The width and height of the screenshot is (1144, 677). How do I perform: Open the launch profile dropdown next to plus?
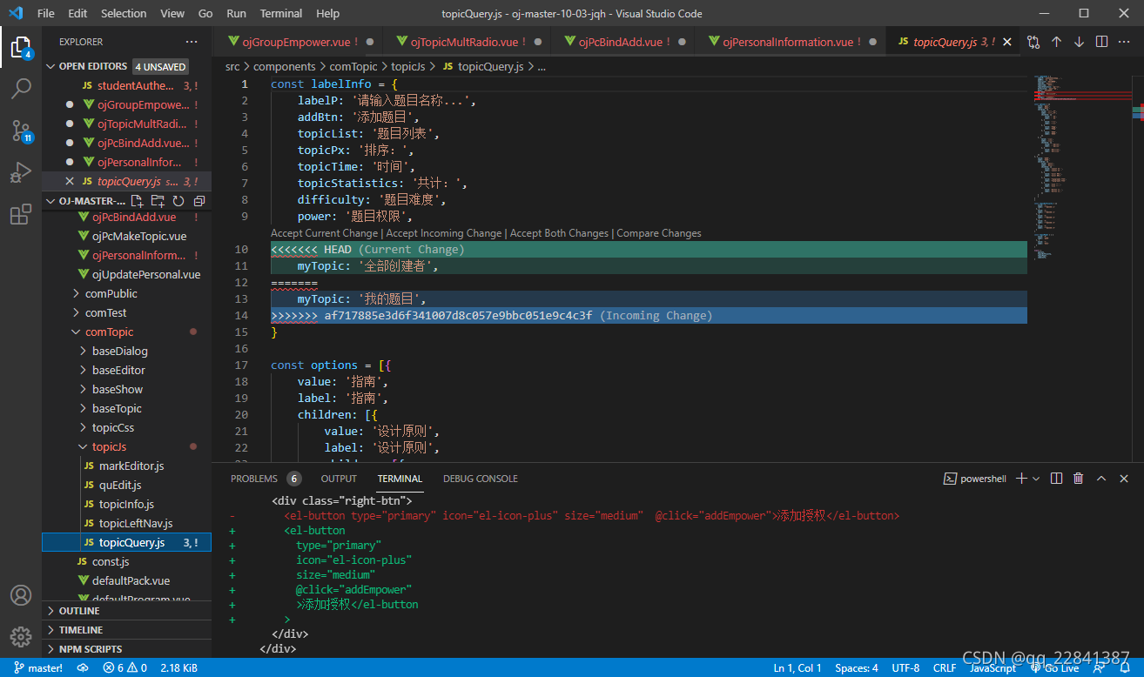pyautogui.click(x=1036, y=479)
